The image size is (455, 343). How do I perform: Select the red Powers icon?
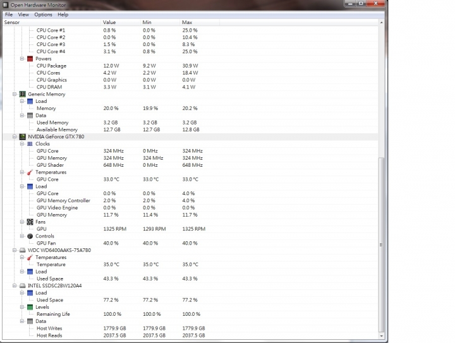[30, 59]
